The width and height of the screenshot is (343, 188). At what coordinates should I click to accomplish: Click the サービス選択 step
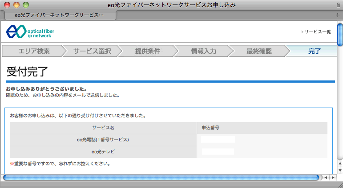(x=92, y=51)
